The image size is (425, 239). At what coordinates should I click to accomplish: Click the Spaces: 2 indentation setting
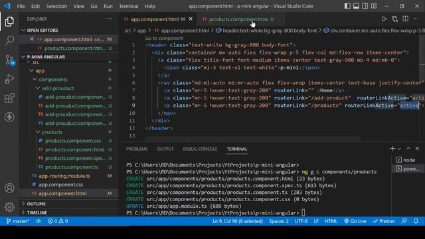pos(279,221)
